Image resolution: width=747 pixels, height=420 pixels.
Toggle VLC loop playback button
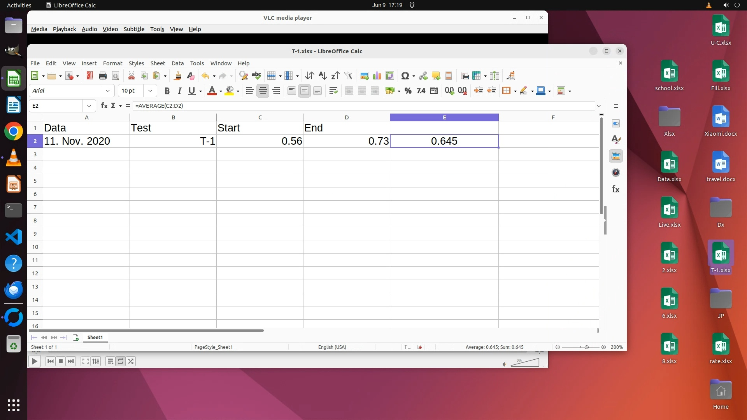point(121,362)
